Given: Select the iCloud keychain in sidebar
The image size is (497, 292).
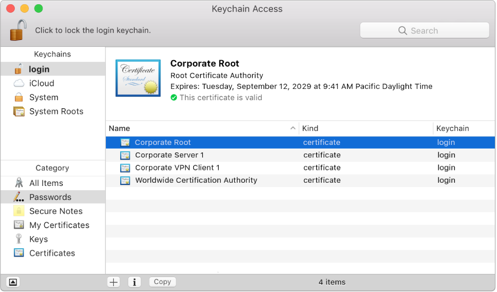Looking at the screenshot, I should tap(42, 83).
